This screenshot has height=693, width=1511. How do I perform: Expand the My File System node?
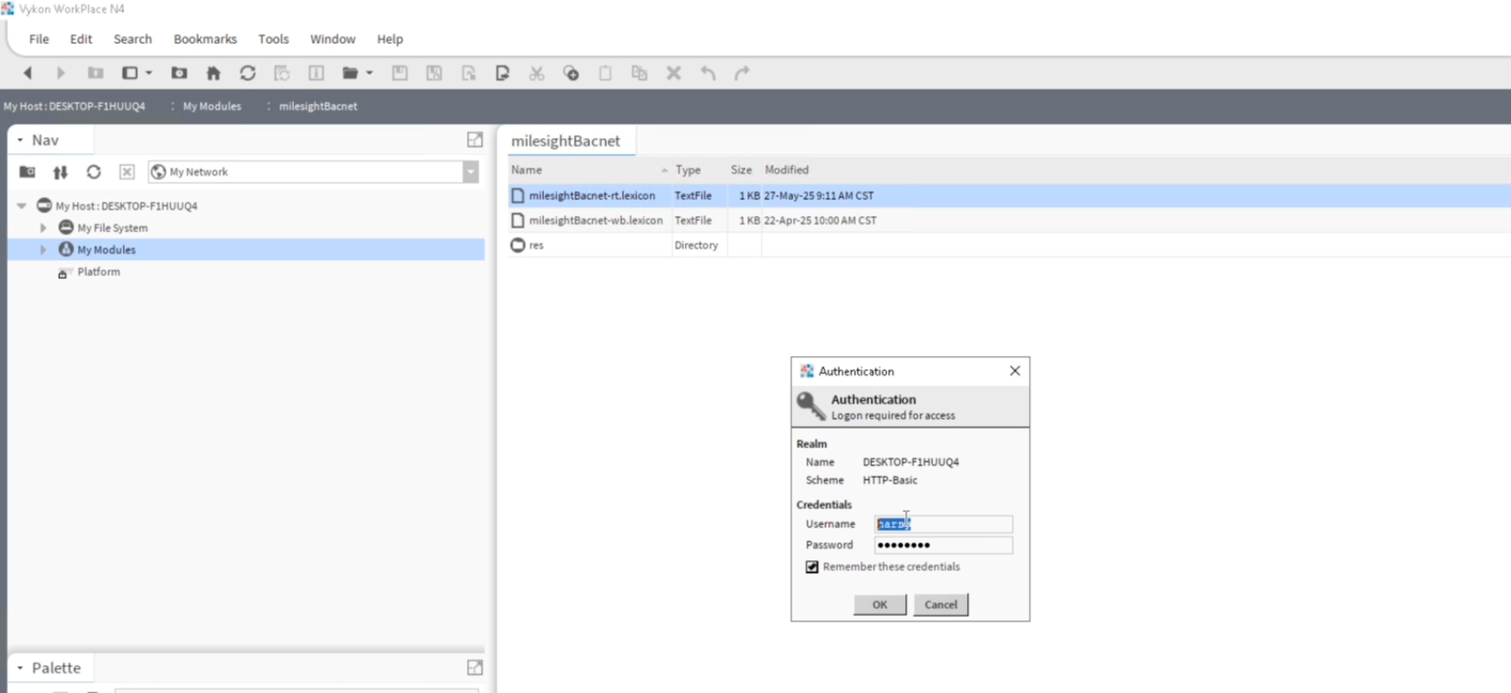[x=42, y=228]
